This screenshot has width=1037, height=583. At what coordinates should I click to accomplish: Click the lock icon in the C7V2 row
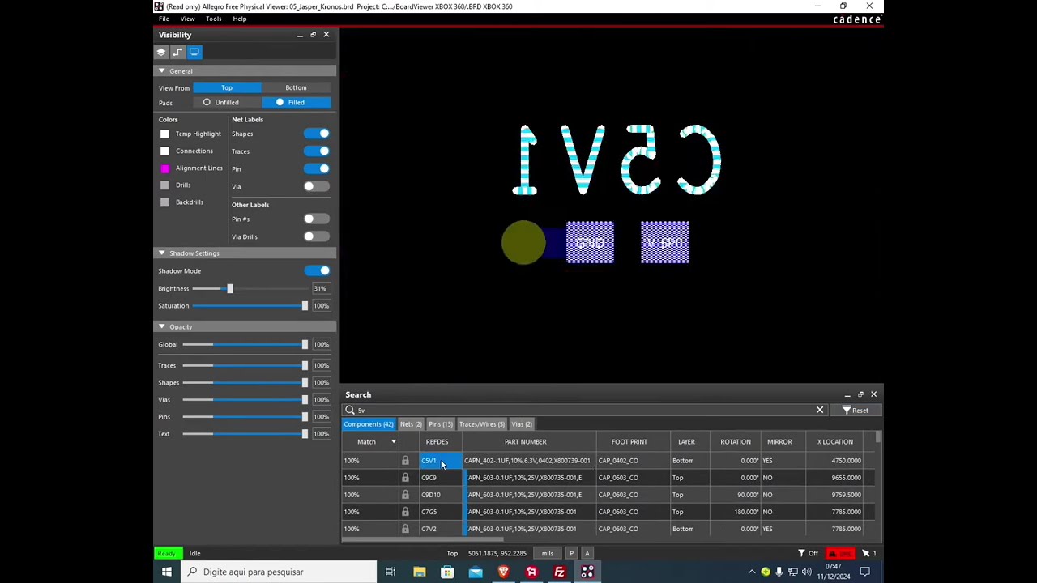click(405, 529)
